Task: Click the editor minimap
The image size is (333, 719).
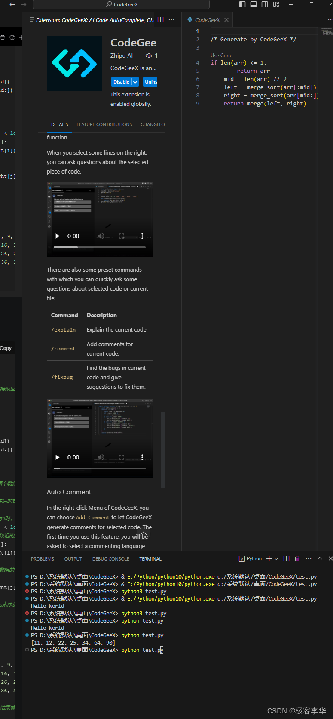Action: pyautogui.click(x=327, y=31)
